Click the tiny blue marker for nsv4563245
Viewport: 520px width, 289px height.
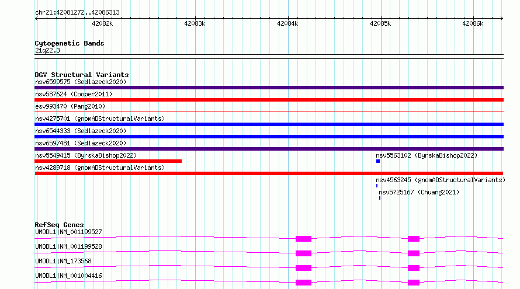point(377,186)
